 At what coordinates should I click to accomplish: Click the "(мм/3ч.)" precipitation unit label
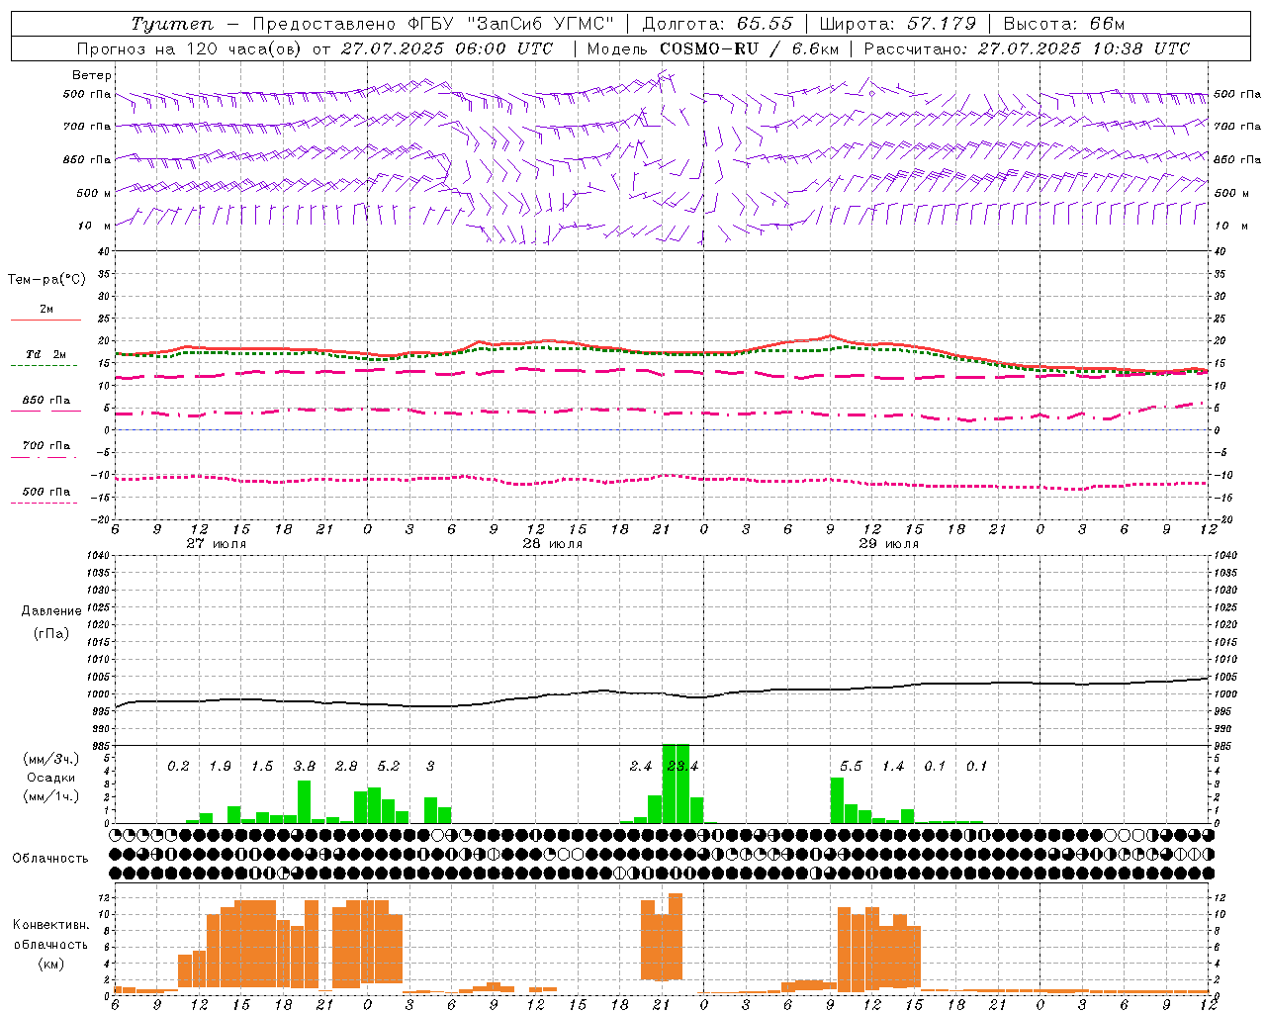tap(51, 759)
